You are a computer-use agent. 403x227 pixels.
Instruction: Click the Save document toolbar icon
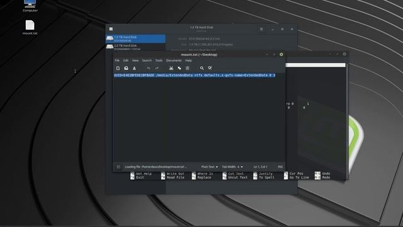tap(134, 68)
